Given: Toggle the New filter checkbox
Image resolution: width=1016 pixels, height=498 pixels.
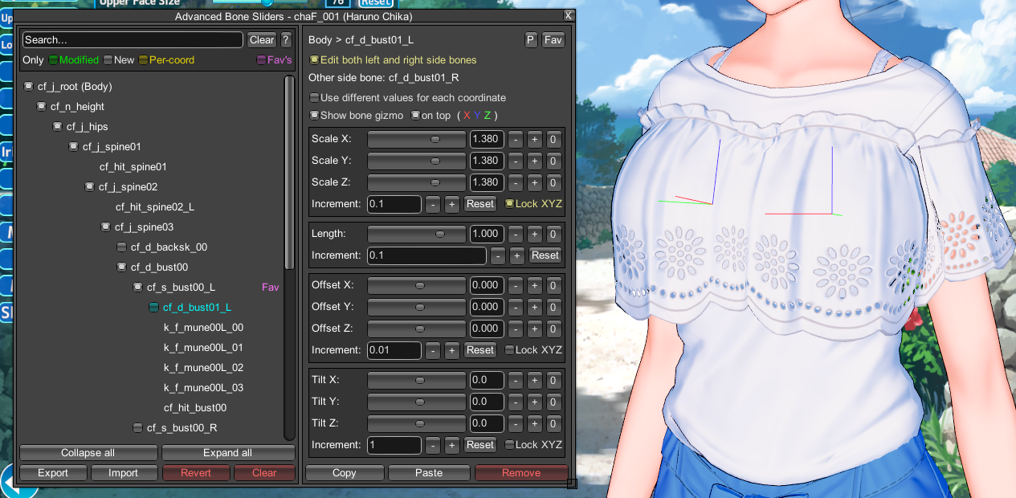Looking at the screenshot, I should [x=108, y=59].
